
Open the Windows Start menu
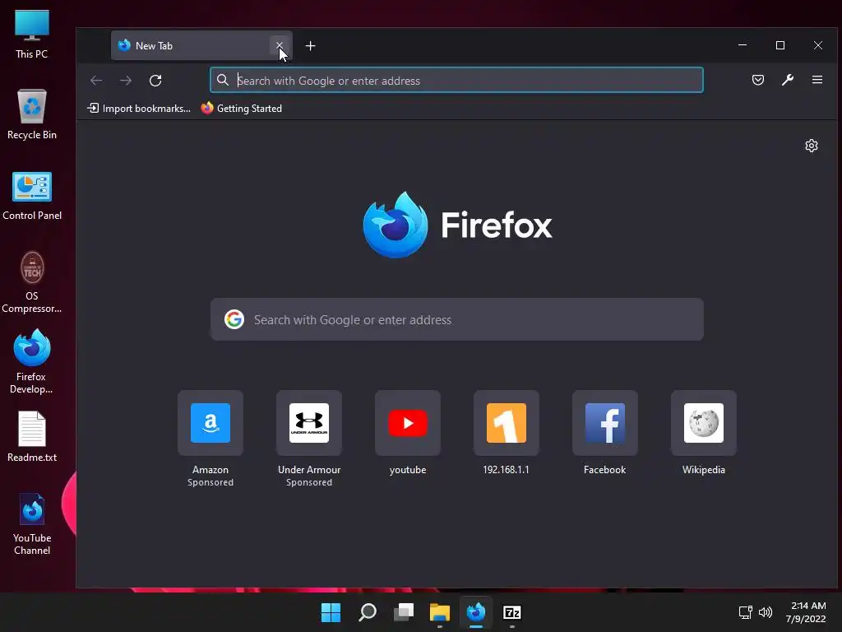(331, 612)
